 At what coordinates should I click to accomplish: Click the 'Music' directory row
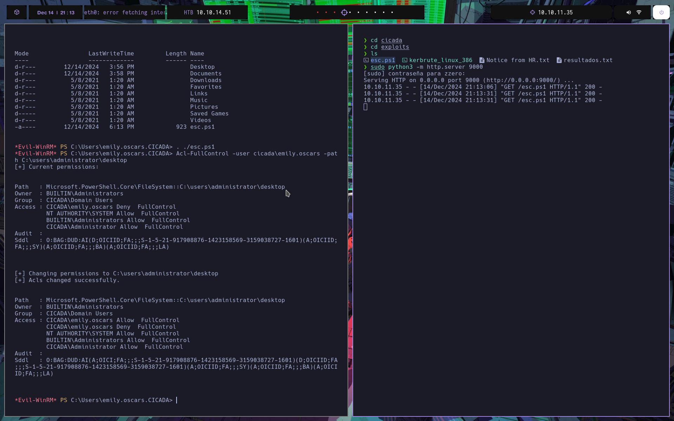click(x=111, y=100)
